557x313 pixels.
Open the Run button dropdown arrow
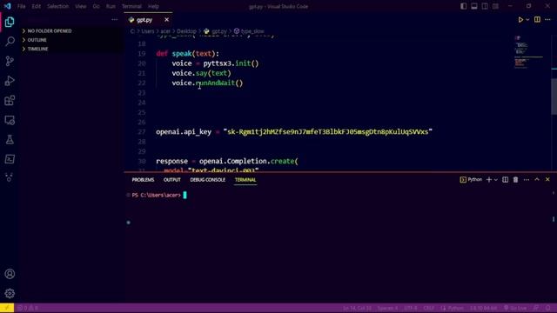click(x=527, y=20)
